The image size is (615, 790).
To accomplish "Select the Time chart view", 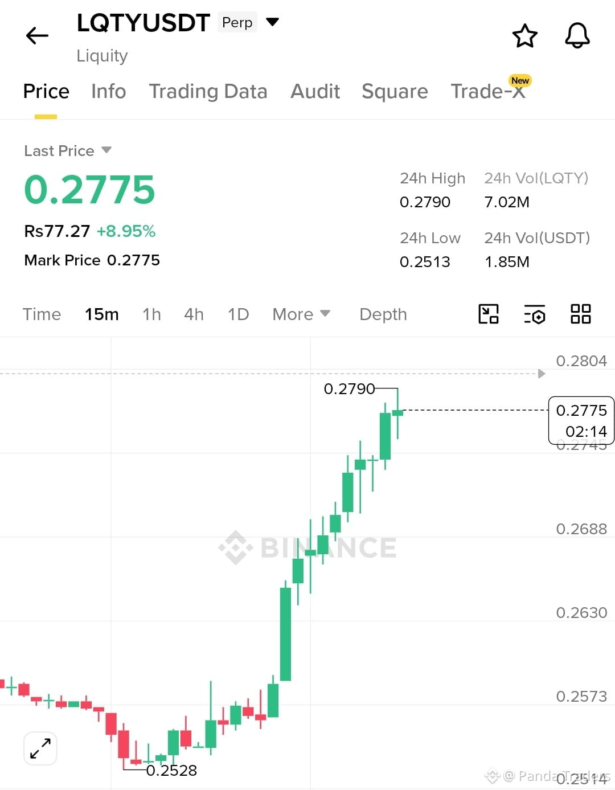I will point(42,314).
